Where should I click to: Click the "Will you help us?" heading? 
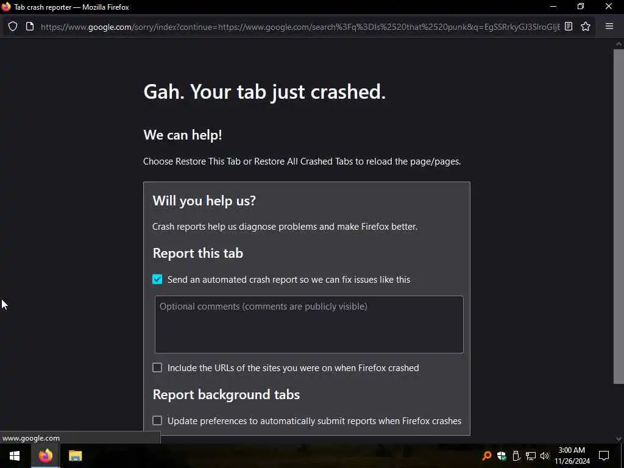204,201
